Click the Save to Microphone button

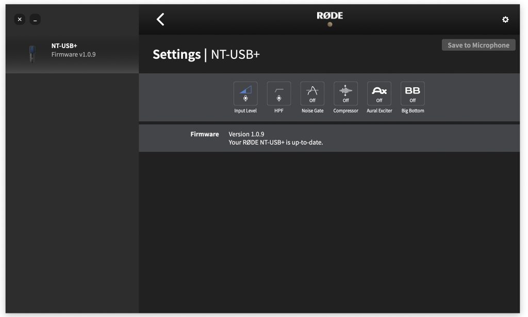pyautogui.click(x=478, y=45)
